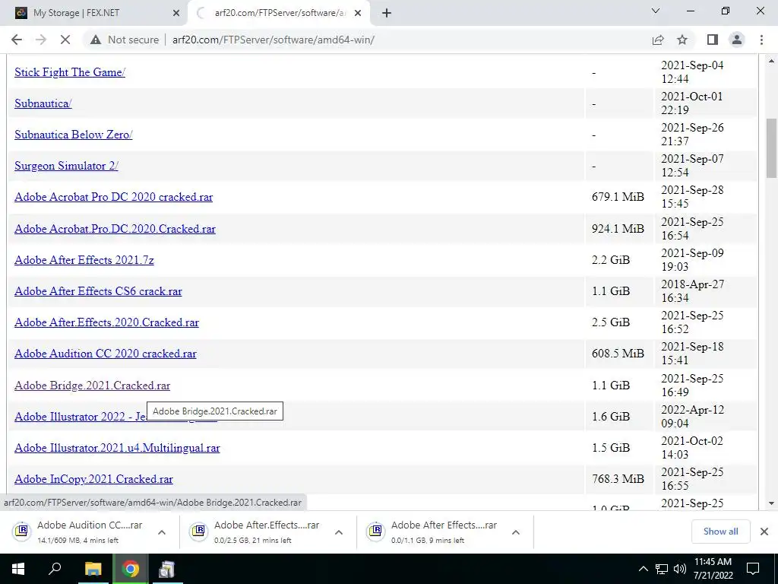Click the forward navigation arrow
This screenshot has width=778, height=584.
41,40
